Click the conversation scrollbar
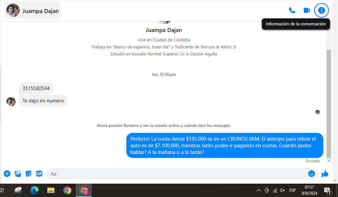Viewport: 338px width, 197px height. tap(329, 100)
